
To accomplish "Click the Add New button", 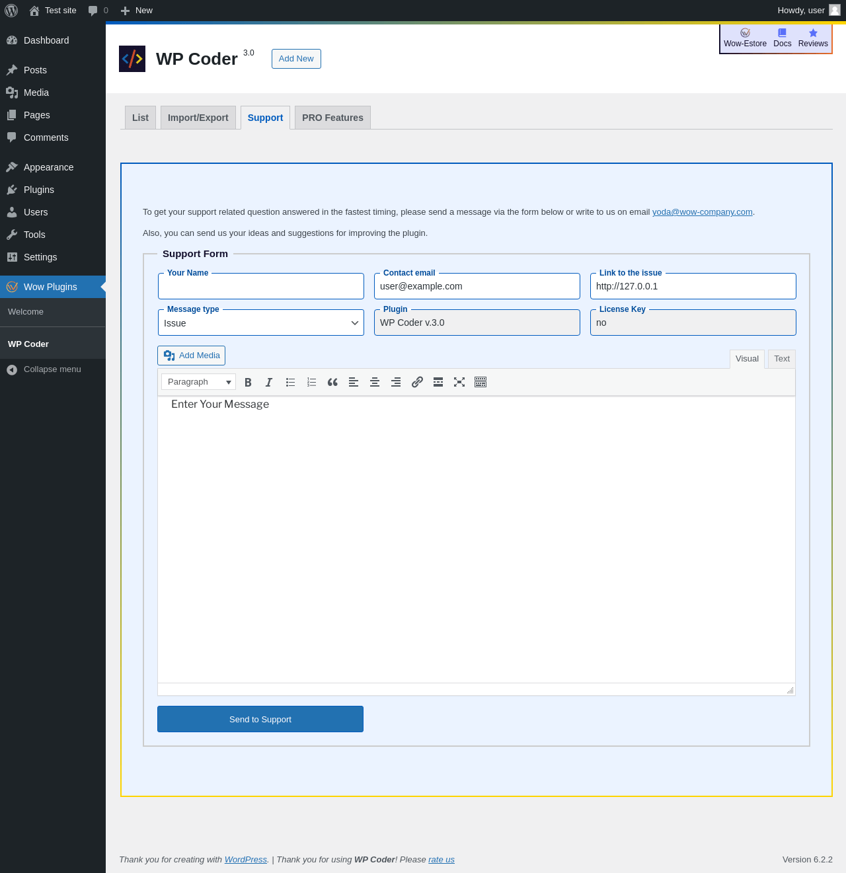I will pyautogui.click(x=296, y=59).
